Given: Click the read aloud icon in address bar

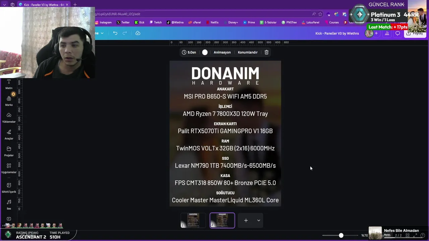Looking at the screenshot, I should 314,14.
